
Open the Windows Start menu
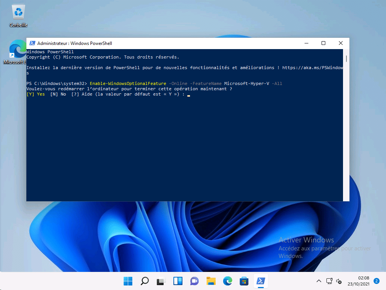pos(128,281)
